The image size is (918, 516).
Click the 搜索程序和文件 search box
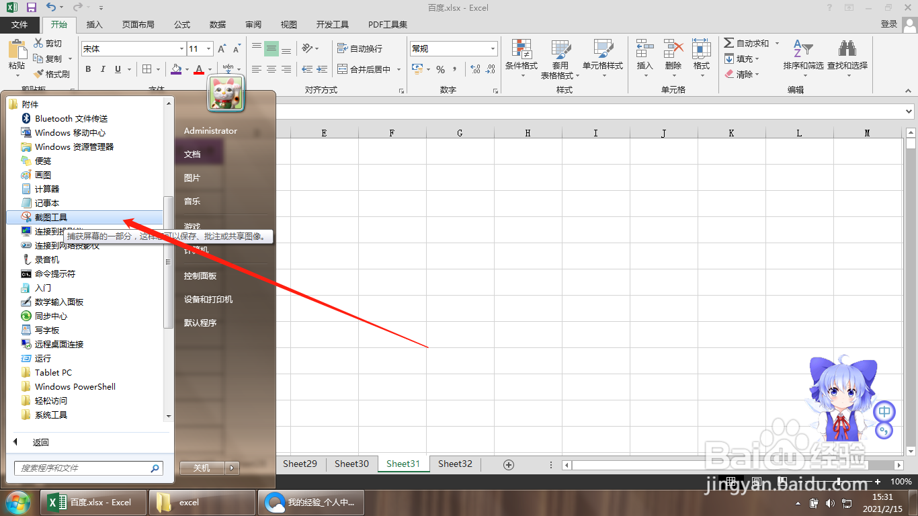89,468
